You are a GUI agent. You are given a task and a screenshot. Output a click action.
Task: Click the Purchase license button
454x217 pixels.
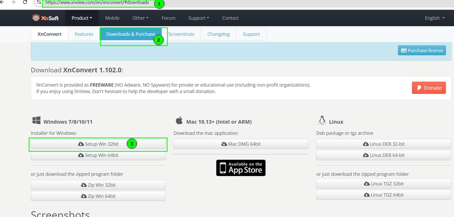(422, 50)
